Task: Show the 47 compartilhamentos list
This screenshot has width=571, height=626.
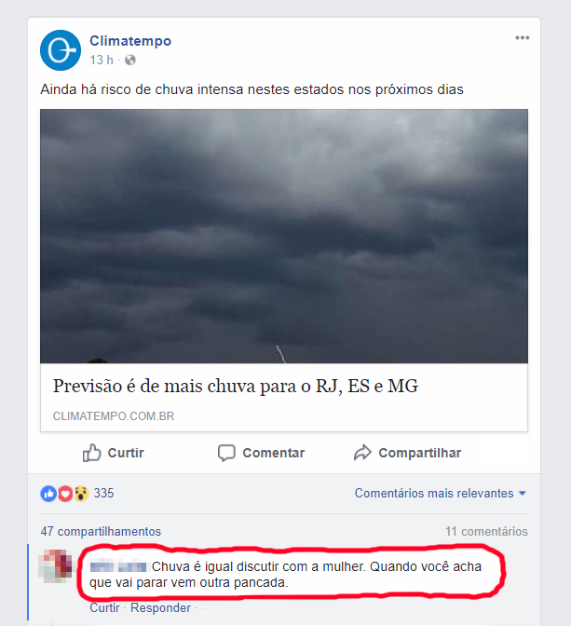Action: pyautogui.click(x=101, y=531)
